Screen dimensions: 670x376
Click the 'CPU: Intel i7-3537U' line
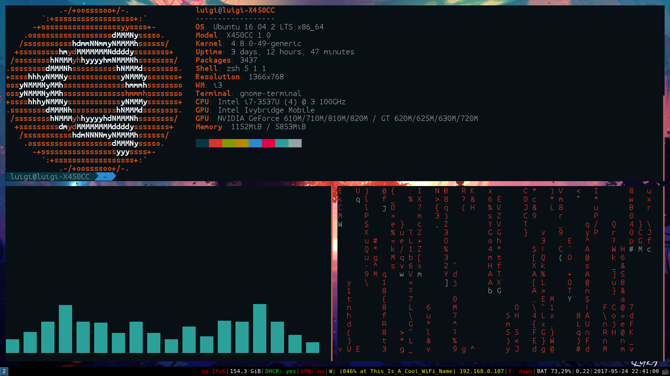point(270,102)
